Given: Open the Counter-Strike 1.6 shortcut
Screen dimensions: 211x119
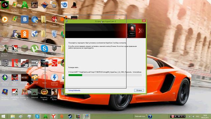Looking at the screenshot, I should (25, 92).
